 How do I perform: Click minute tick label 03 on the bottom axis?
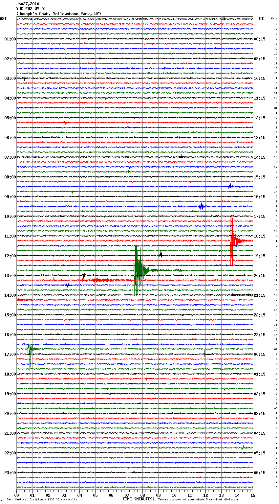point(64,495)
